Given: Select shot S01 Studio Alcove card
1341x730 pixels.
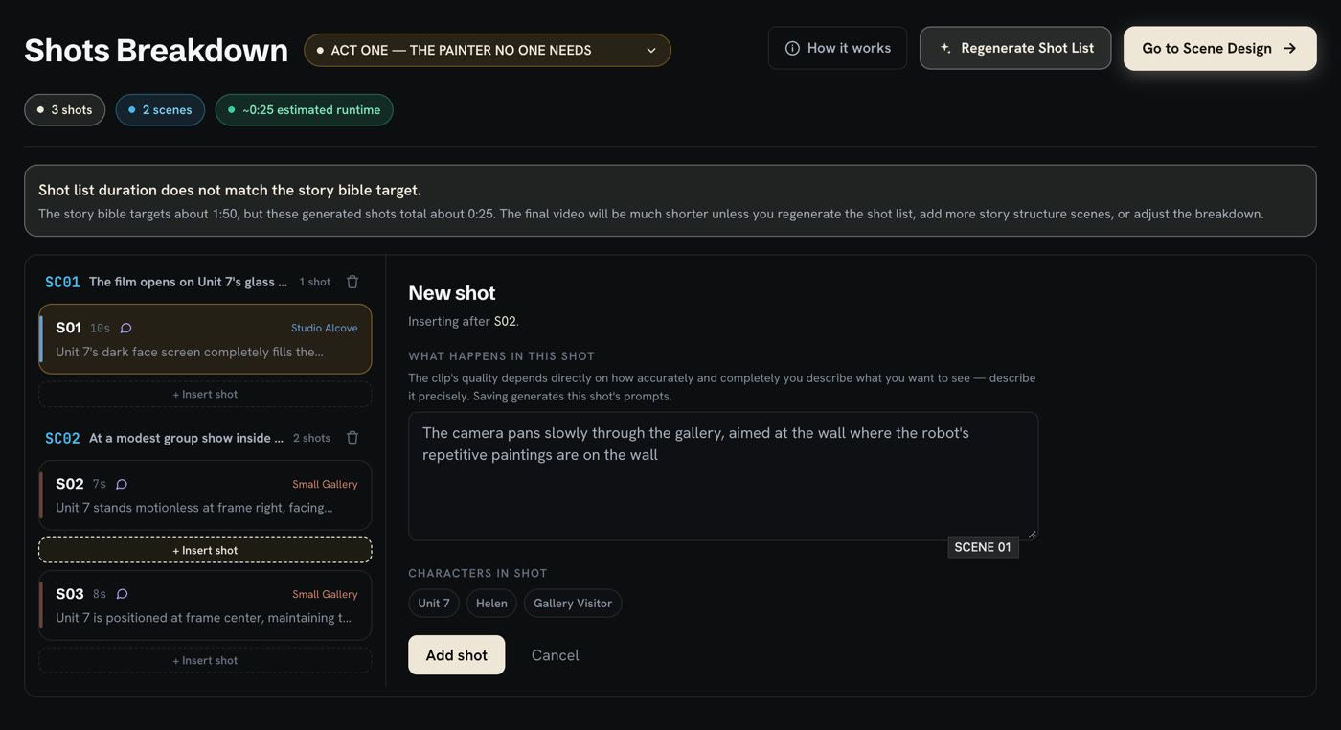Looking at the screenshot, I should click(205, 339).
